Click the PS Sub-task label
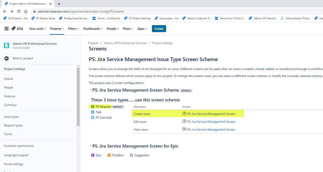 pos(104,117)
